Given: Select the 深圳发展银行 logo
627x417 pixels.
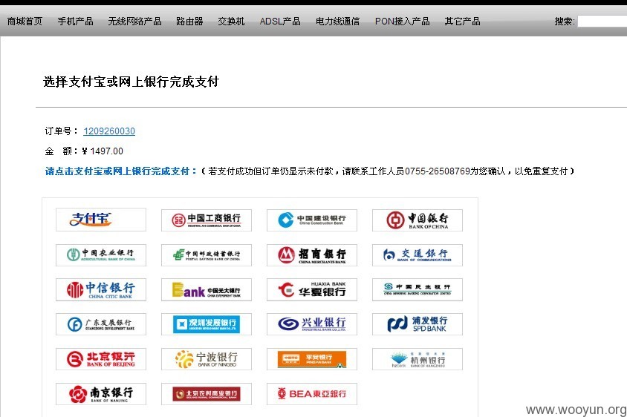Looking at the screenshot, I should (207, 324).
